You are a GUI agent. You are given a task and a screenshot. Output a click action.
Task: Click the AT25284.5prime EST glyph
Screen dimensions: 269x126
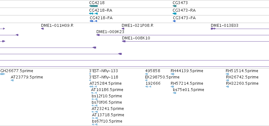(x=93, y=87)
